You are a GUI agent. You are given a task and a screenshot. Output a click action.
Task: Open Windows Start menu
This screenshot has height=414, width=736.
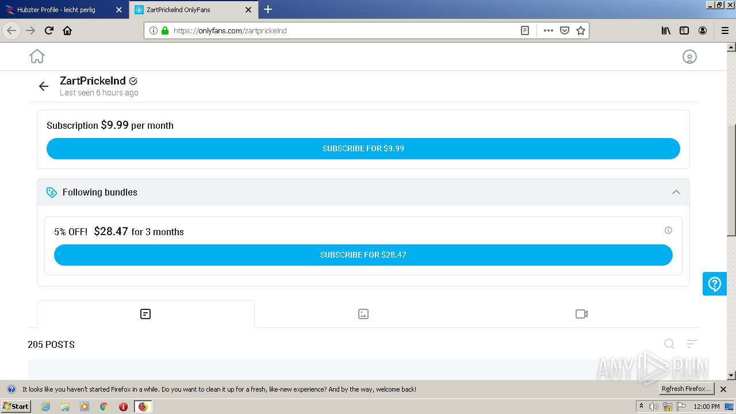tap(16, 406)
